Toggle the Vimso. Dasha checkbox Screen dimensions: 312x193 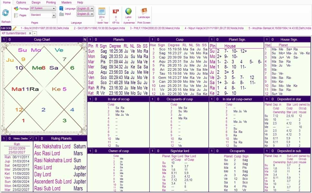point(31,138)
